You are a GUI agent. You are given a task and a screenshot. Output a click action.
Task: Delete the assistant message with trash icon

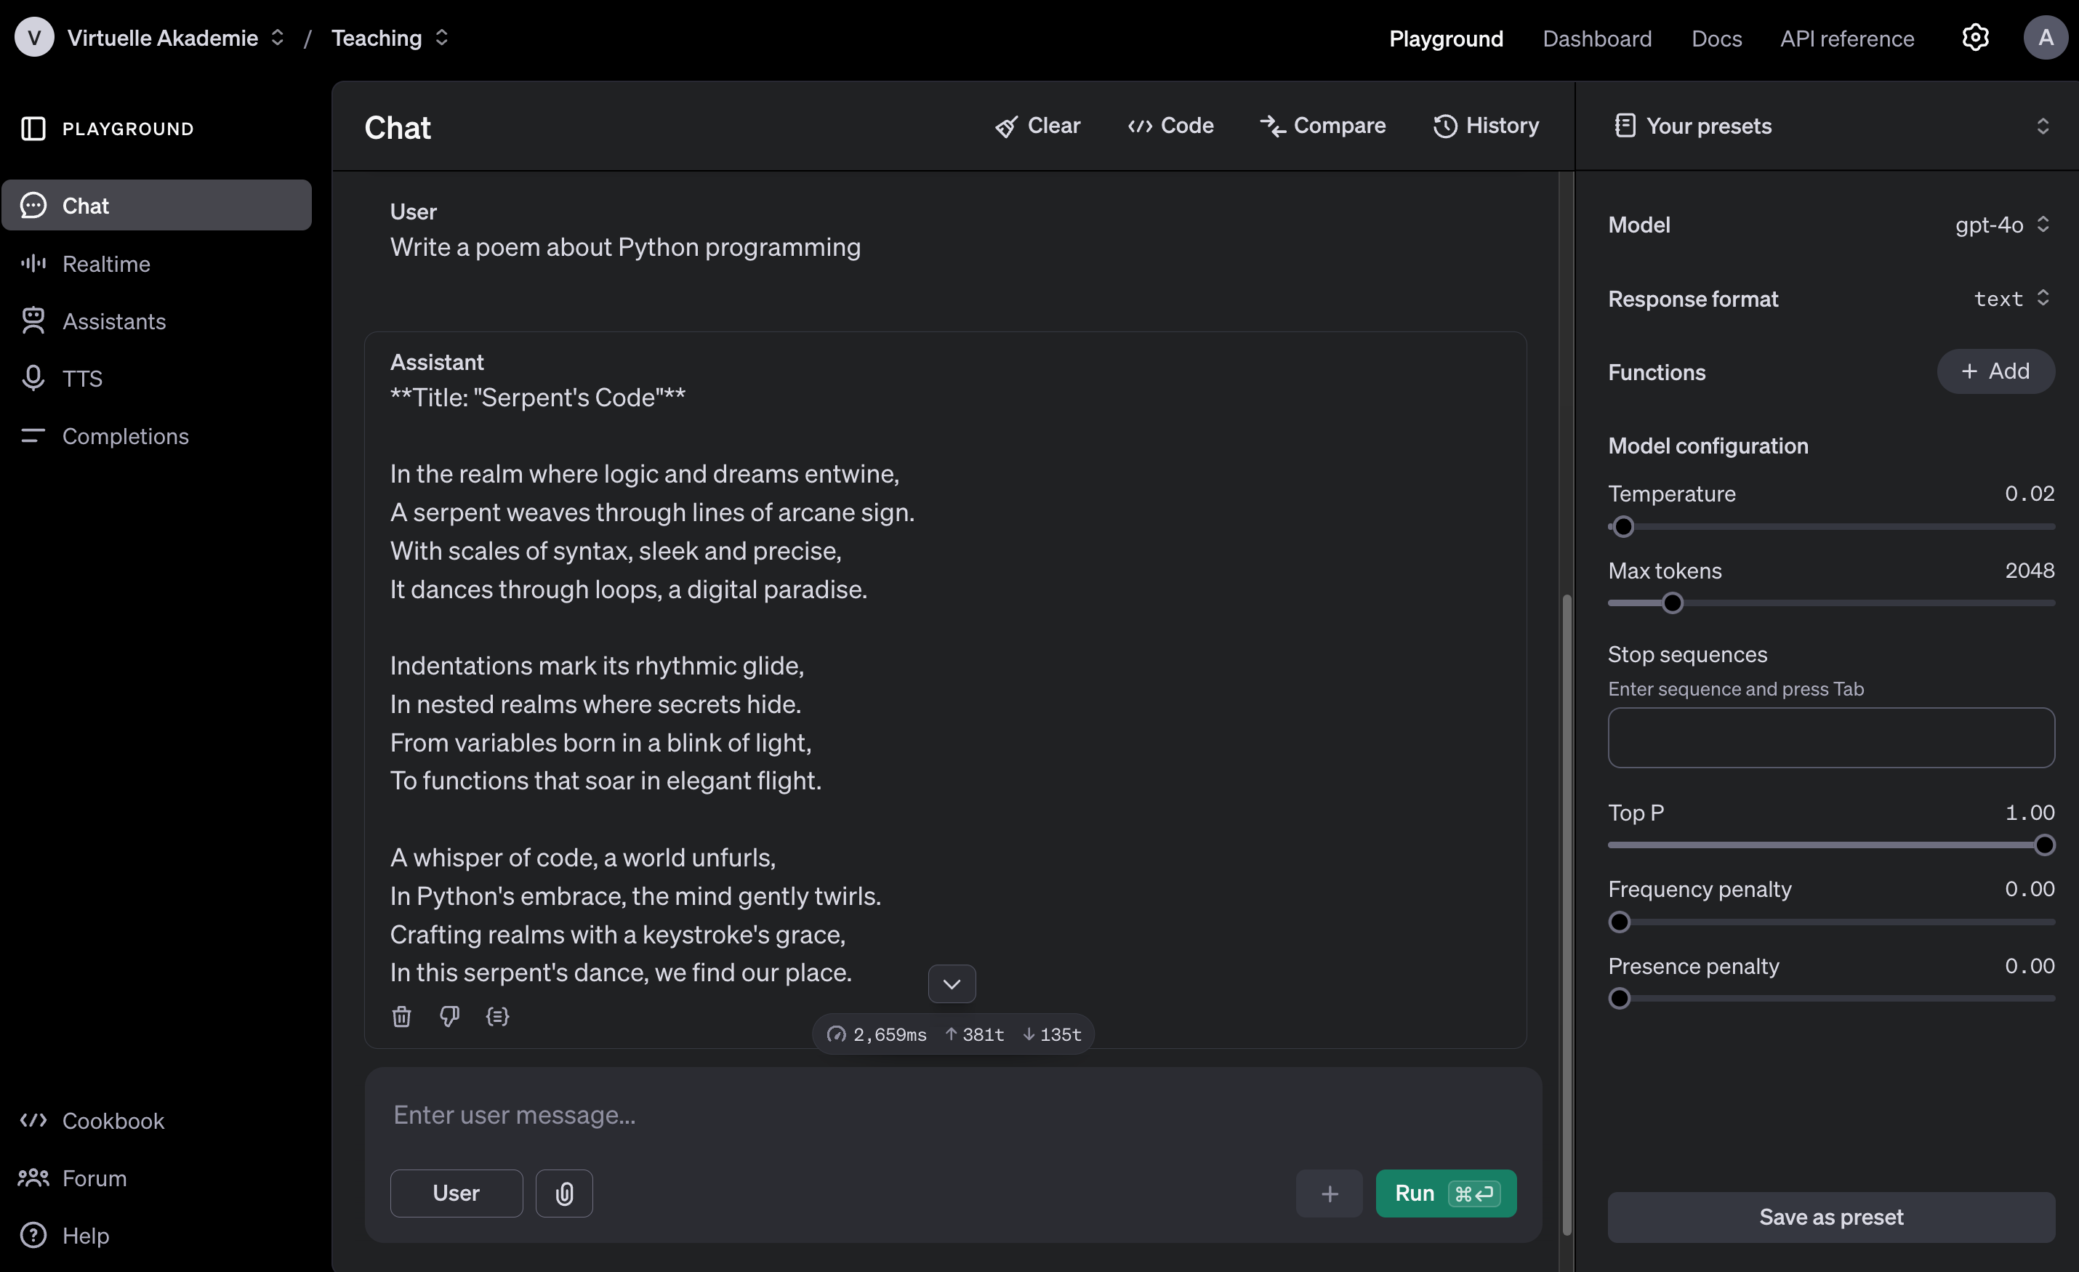tap(401, 1016)
